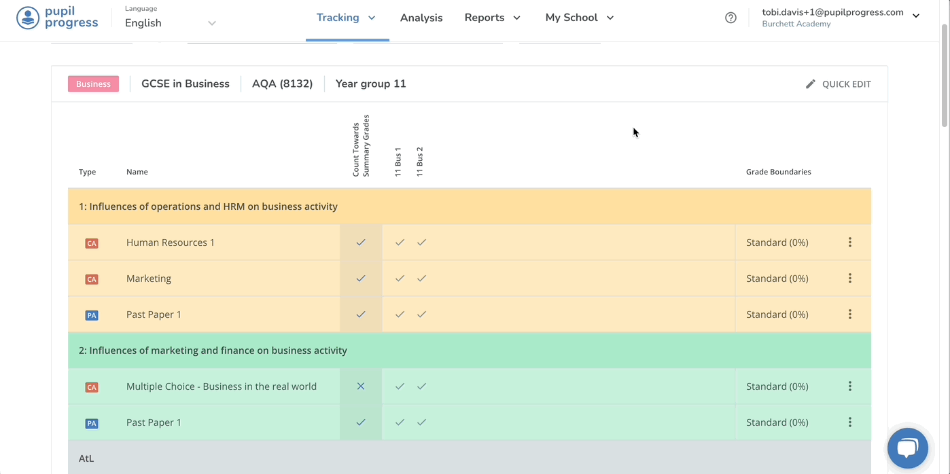Viewport: 950px width, 474px height.
Task: Click the Quick Edit button
Action: coord(838,84)
